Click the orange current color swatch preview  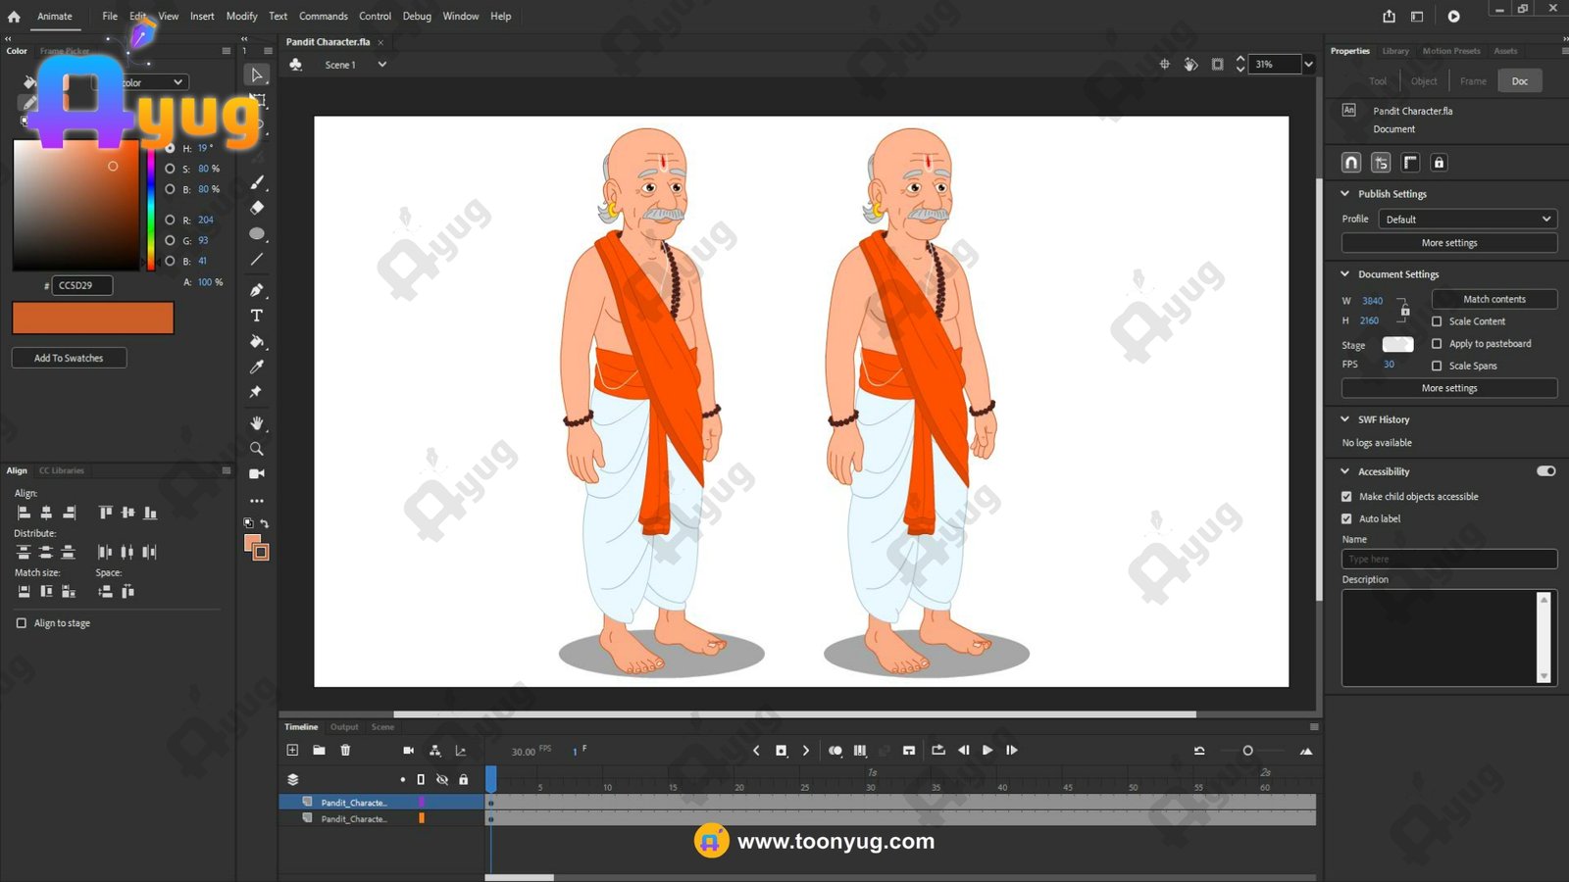pos(93,318)
